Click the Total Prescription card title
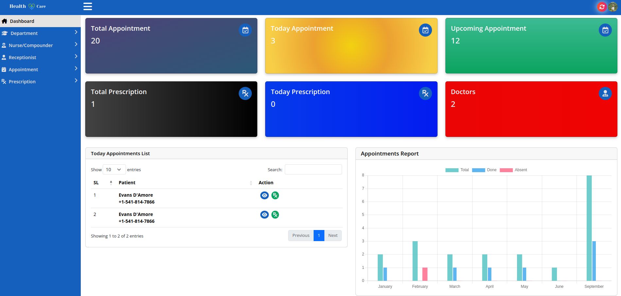The width and height of the screenshot is (621, 296). pyautogui.click(x=119, y=92)
